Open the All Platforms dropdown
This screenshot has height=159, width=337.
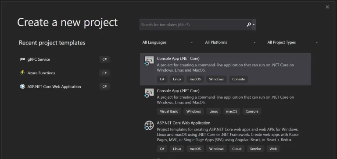tap(230, 42)
